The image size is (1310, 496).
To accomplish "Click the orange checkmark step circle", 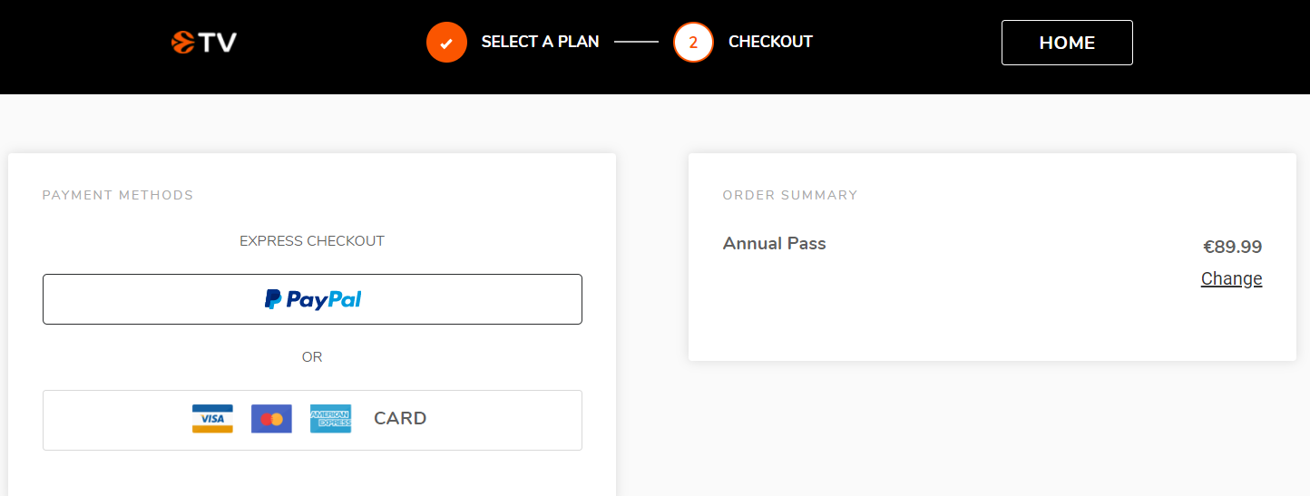I will 446,42.
